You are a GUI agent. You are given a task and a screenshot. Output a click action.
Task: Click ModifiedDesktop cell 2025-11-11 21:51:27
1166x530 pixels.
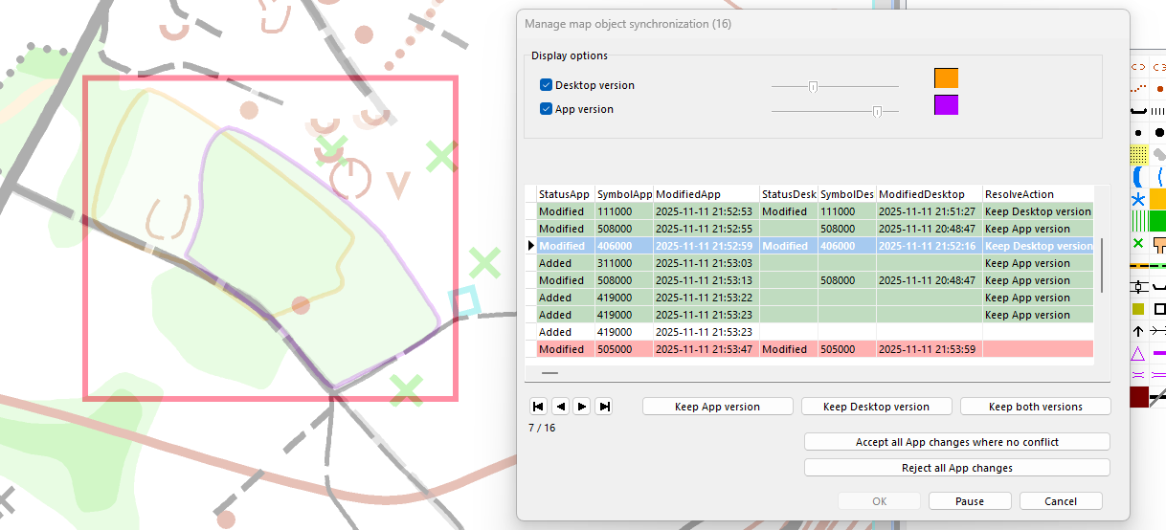(929, 211)
